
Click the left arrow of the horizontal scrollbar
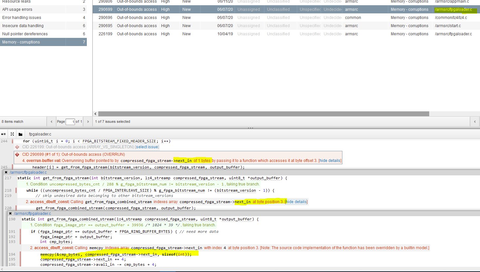click(95, 114)
